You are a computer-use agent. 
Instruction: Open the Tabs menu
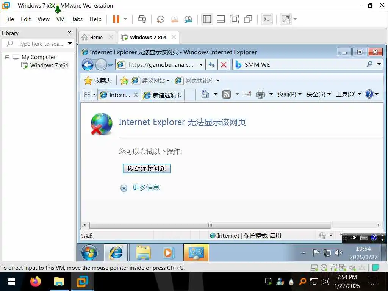pos(77,19)
